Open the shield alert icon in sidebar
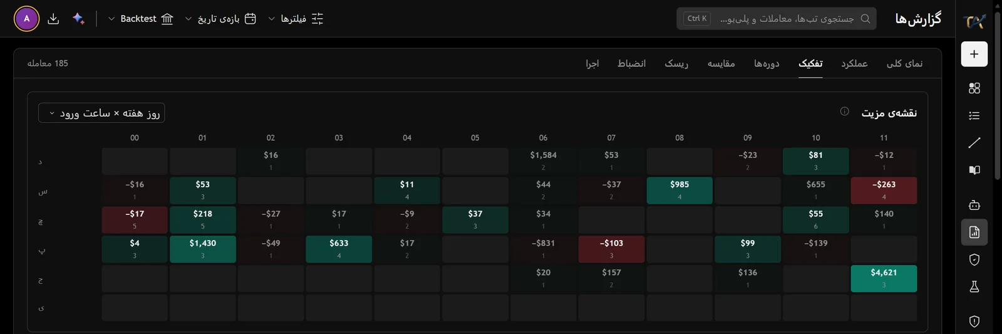Image resolution: width=1002 pixels, height=334 pixels. click(x=974, y=321)
